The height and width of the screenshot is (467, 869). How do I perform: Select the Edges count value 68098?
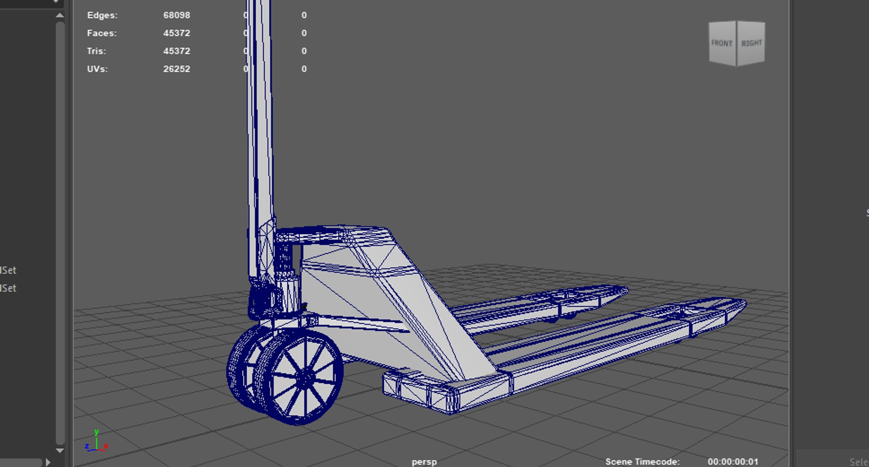(177, 15)
